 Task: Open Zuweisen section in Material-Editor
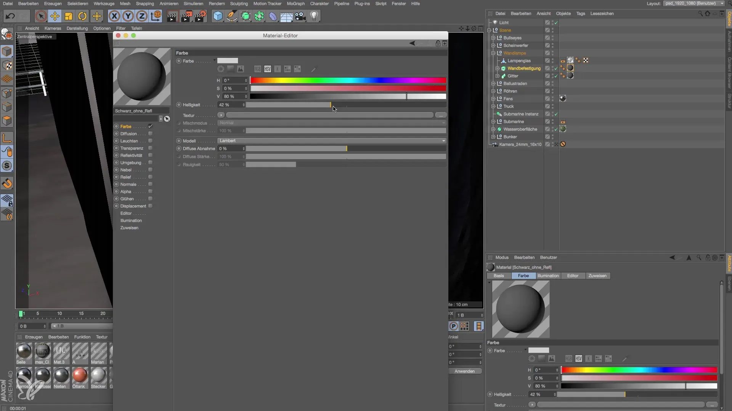pyautogui.click(x=129, y=228)
